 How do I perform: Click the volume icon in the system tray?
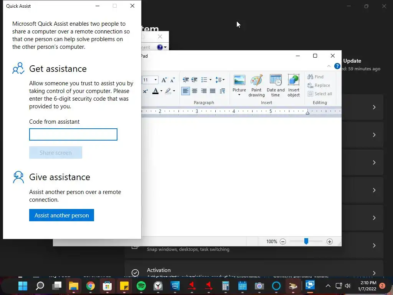click(x=347, y=286)
